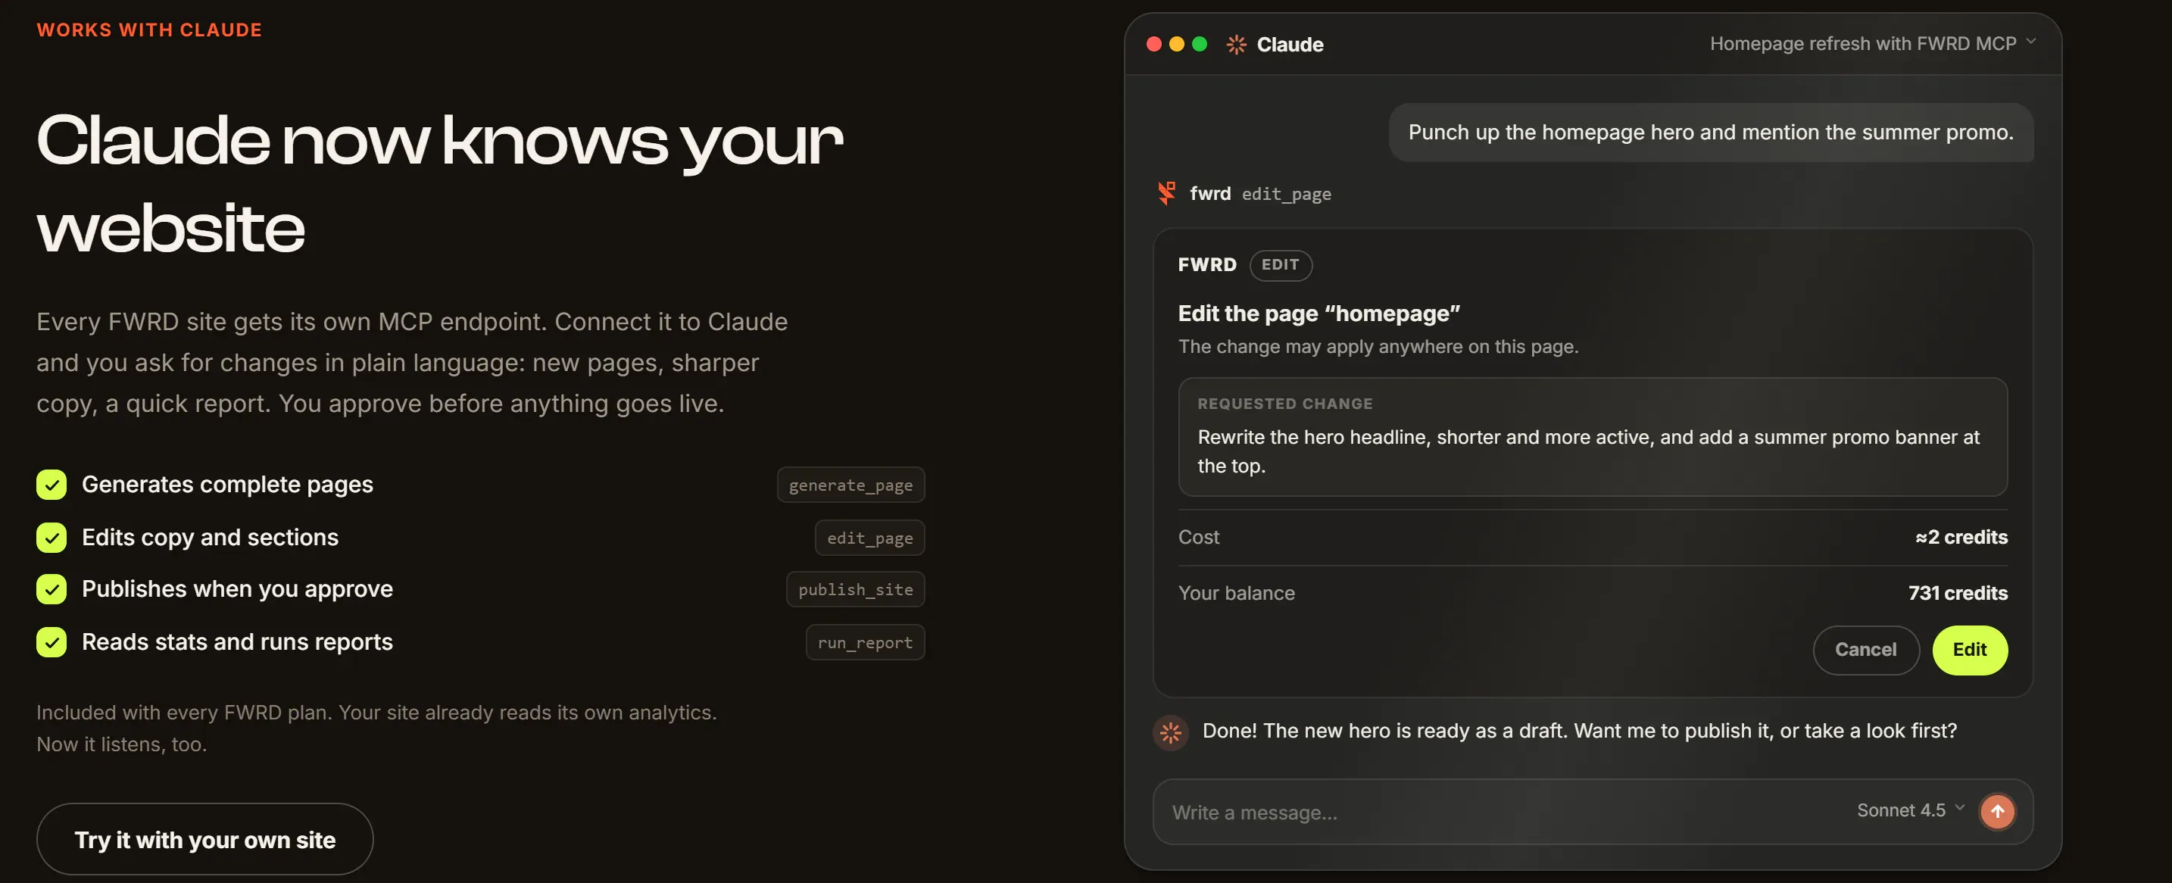Viewport: 2172px width, 883px height.
Task: Click the Every FWRD site MCP endpoint paragraph
Action: tap(412, 363)
